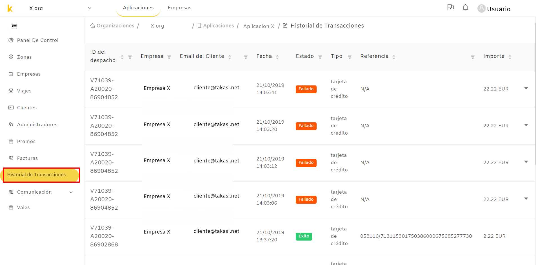Open notifications bell icon

point(465,8)
